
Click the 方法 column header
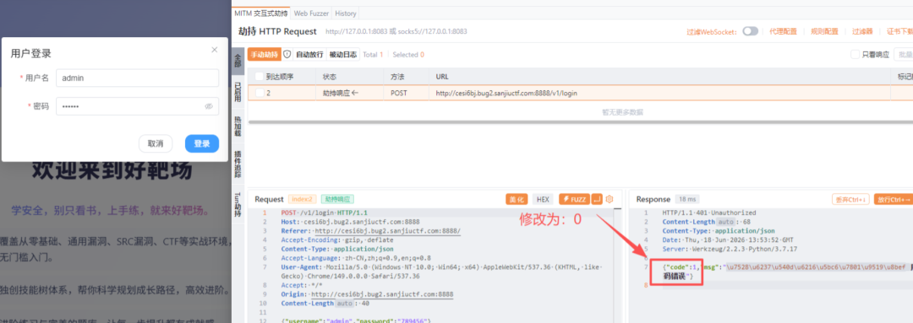click(x=397, y=77)
